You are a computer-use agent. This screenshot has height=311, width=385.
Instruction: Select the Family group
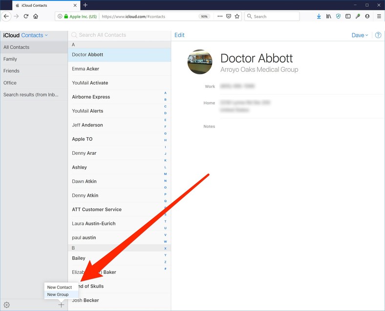click(34, 59)
